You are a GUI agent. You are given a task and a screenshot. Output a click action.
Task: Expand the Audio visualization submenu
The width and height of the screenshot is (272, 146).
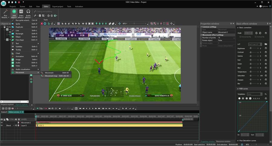(25, 69)
